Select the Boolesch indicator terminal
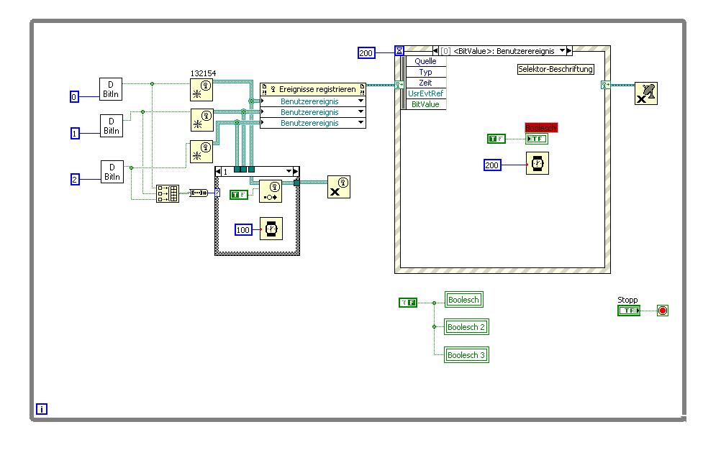The image size is (703, 450). [x=464, y=300]
